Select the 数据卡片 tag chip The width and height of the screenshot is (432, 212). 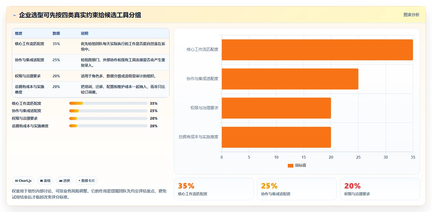[87, 181]
